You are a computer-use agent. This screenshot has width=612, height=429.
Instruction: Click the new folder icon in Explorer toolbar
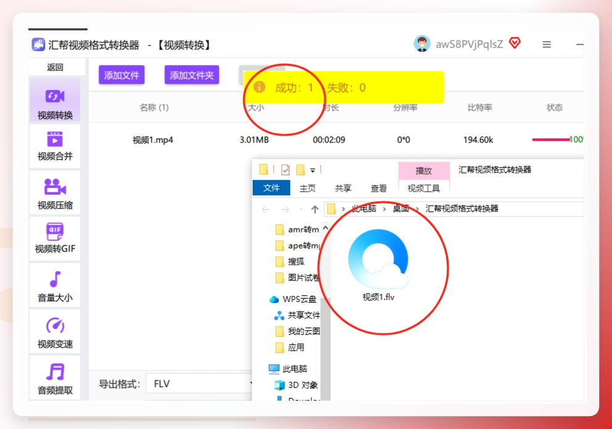point(300,170)
